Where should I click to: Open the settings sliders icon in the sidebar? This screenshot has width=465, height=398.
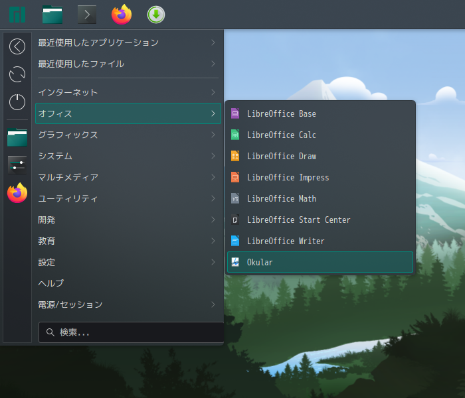click(17, 165)
